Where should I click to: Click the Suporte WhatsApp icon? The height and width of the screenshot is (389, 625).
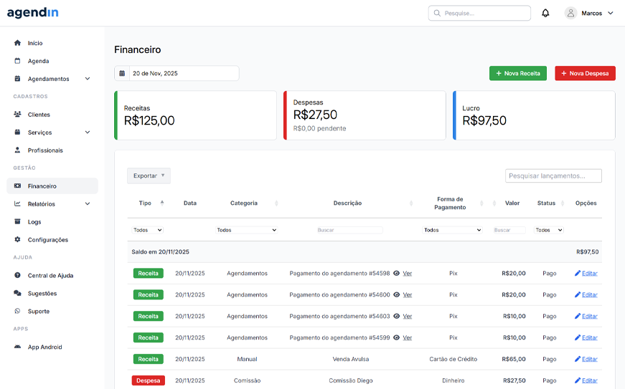click(x=17, y=311)
